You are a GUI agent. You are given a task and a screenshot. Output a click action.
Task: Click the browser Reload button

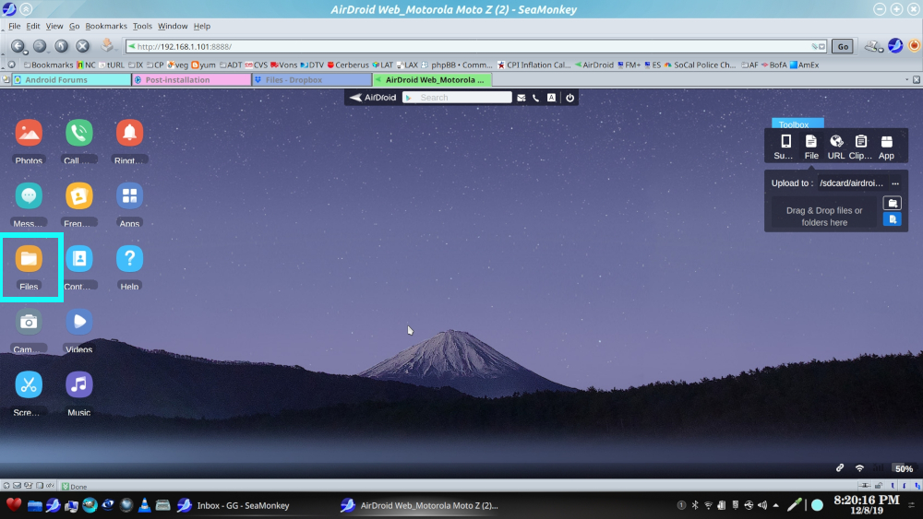tap(61, 46)
